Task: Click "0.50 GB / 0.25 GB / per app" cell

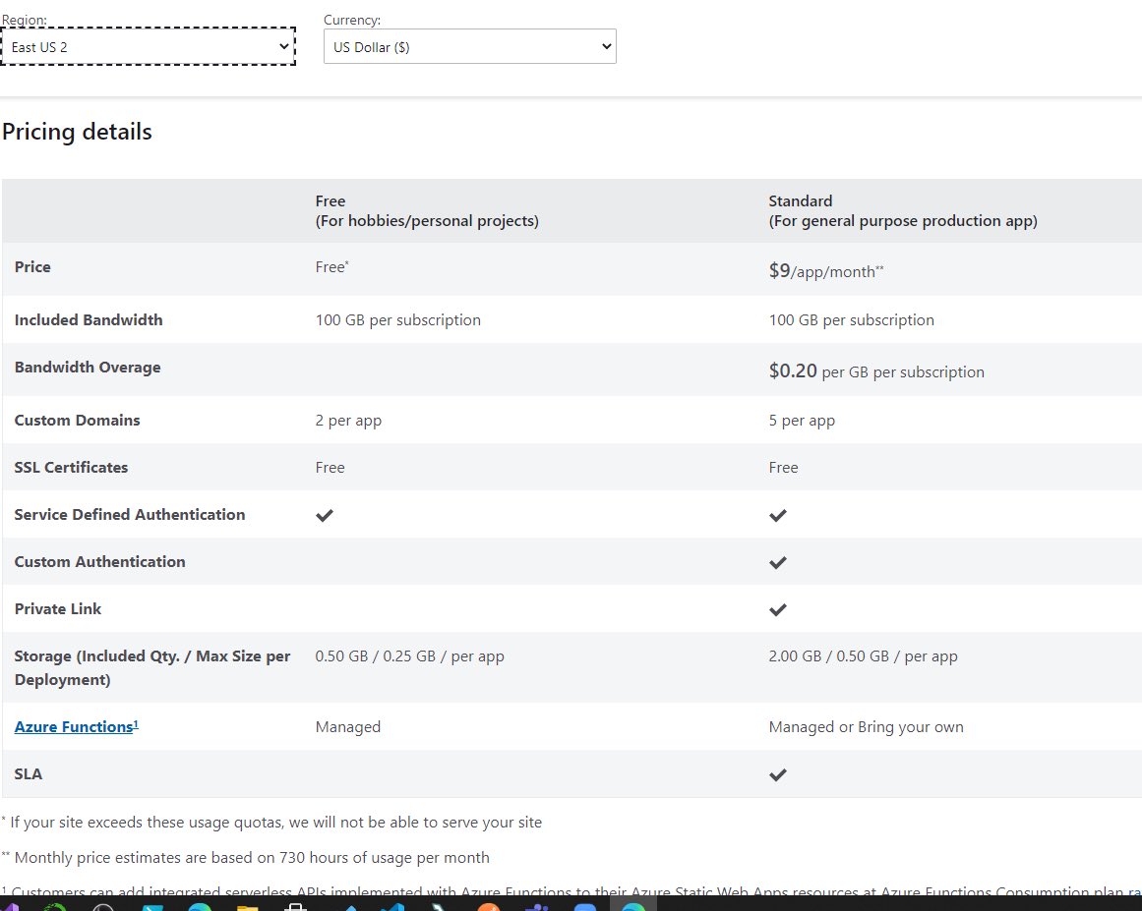Action: tap(409, 656)
